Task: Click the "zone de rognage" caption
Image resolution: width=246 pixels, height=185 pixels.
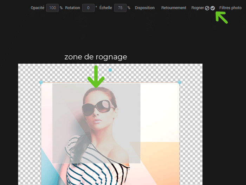Action: (x=96, y=57)
